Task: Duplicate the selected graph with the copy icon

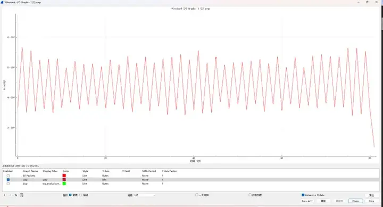Action: pyautogui.click(x=16, y=195)
